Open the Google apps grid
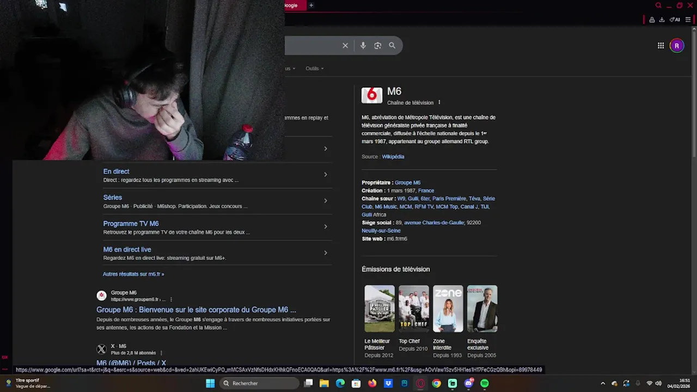 coord(661,46)
